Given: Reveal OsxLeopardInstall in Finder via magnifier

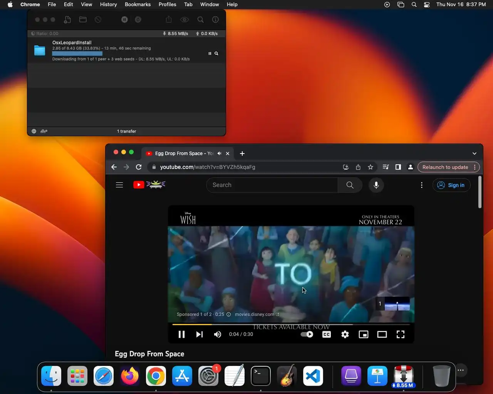Looking at the screenshot, I should coord(216,53).
